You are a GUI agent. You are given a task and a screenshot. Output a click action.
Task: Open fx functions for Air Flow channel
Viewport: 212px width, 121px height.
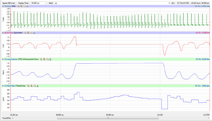pos(34,33)
